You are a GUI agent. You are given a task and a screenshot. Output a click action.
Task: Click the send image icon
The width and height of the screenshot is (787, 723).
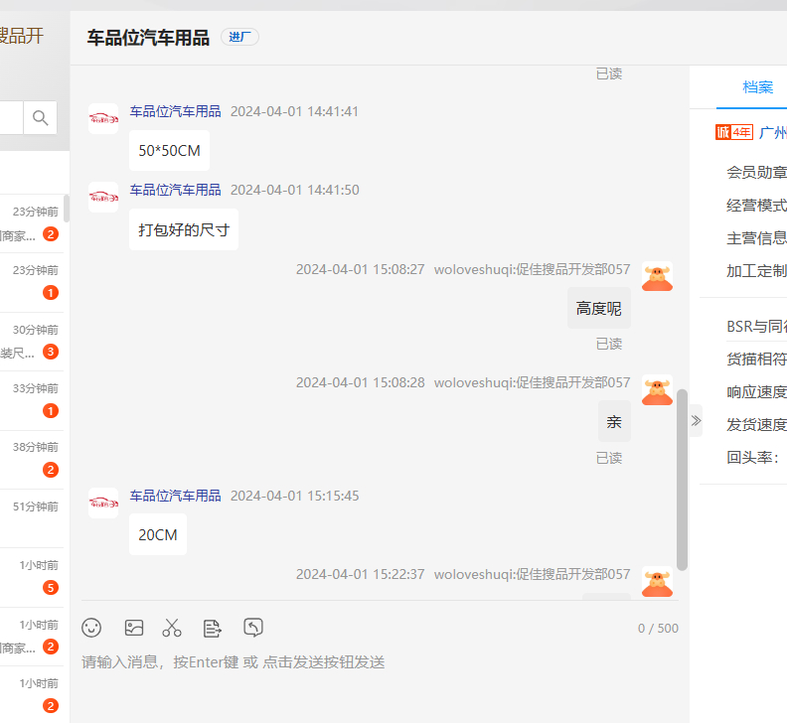tap(134, 628)
